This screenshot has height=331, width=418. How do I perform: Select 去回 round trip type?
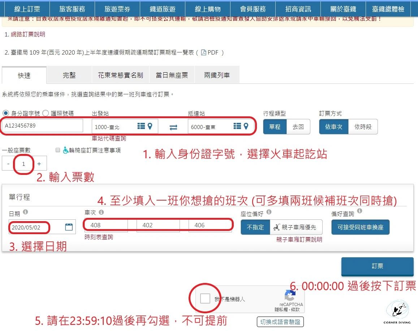[298, 127]
